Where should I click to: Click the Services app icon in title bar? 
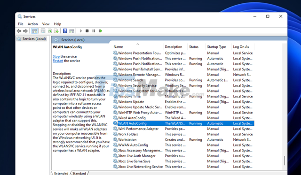[x=20, y=16]
